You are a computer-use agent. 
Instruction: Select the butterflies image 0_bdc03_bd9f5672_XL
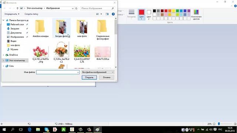(x=82, y=54)
